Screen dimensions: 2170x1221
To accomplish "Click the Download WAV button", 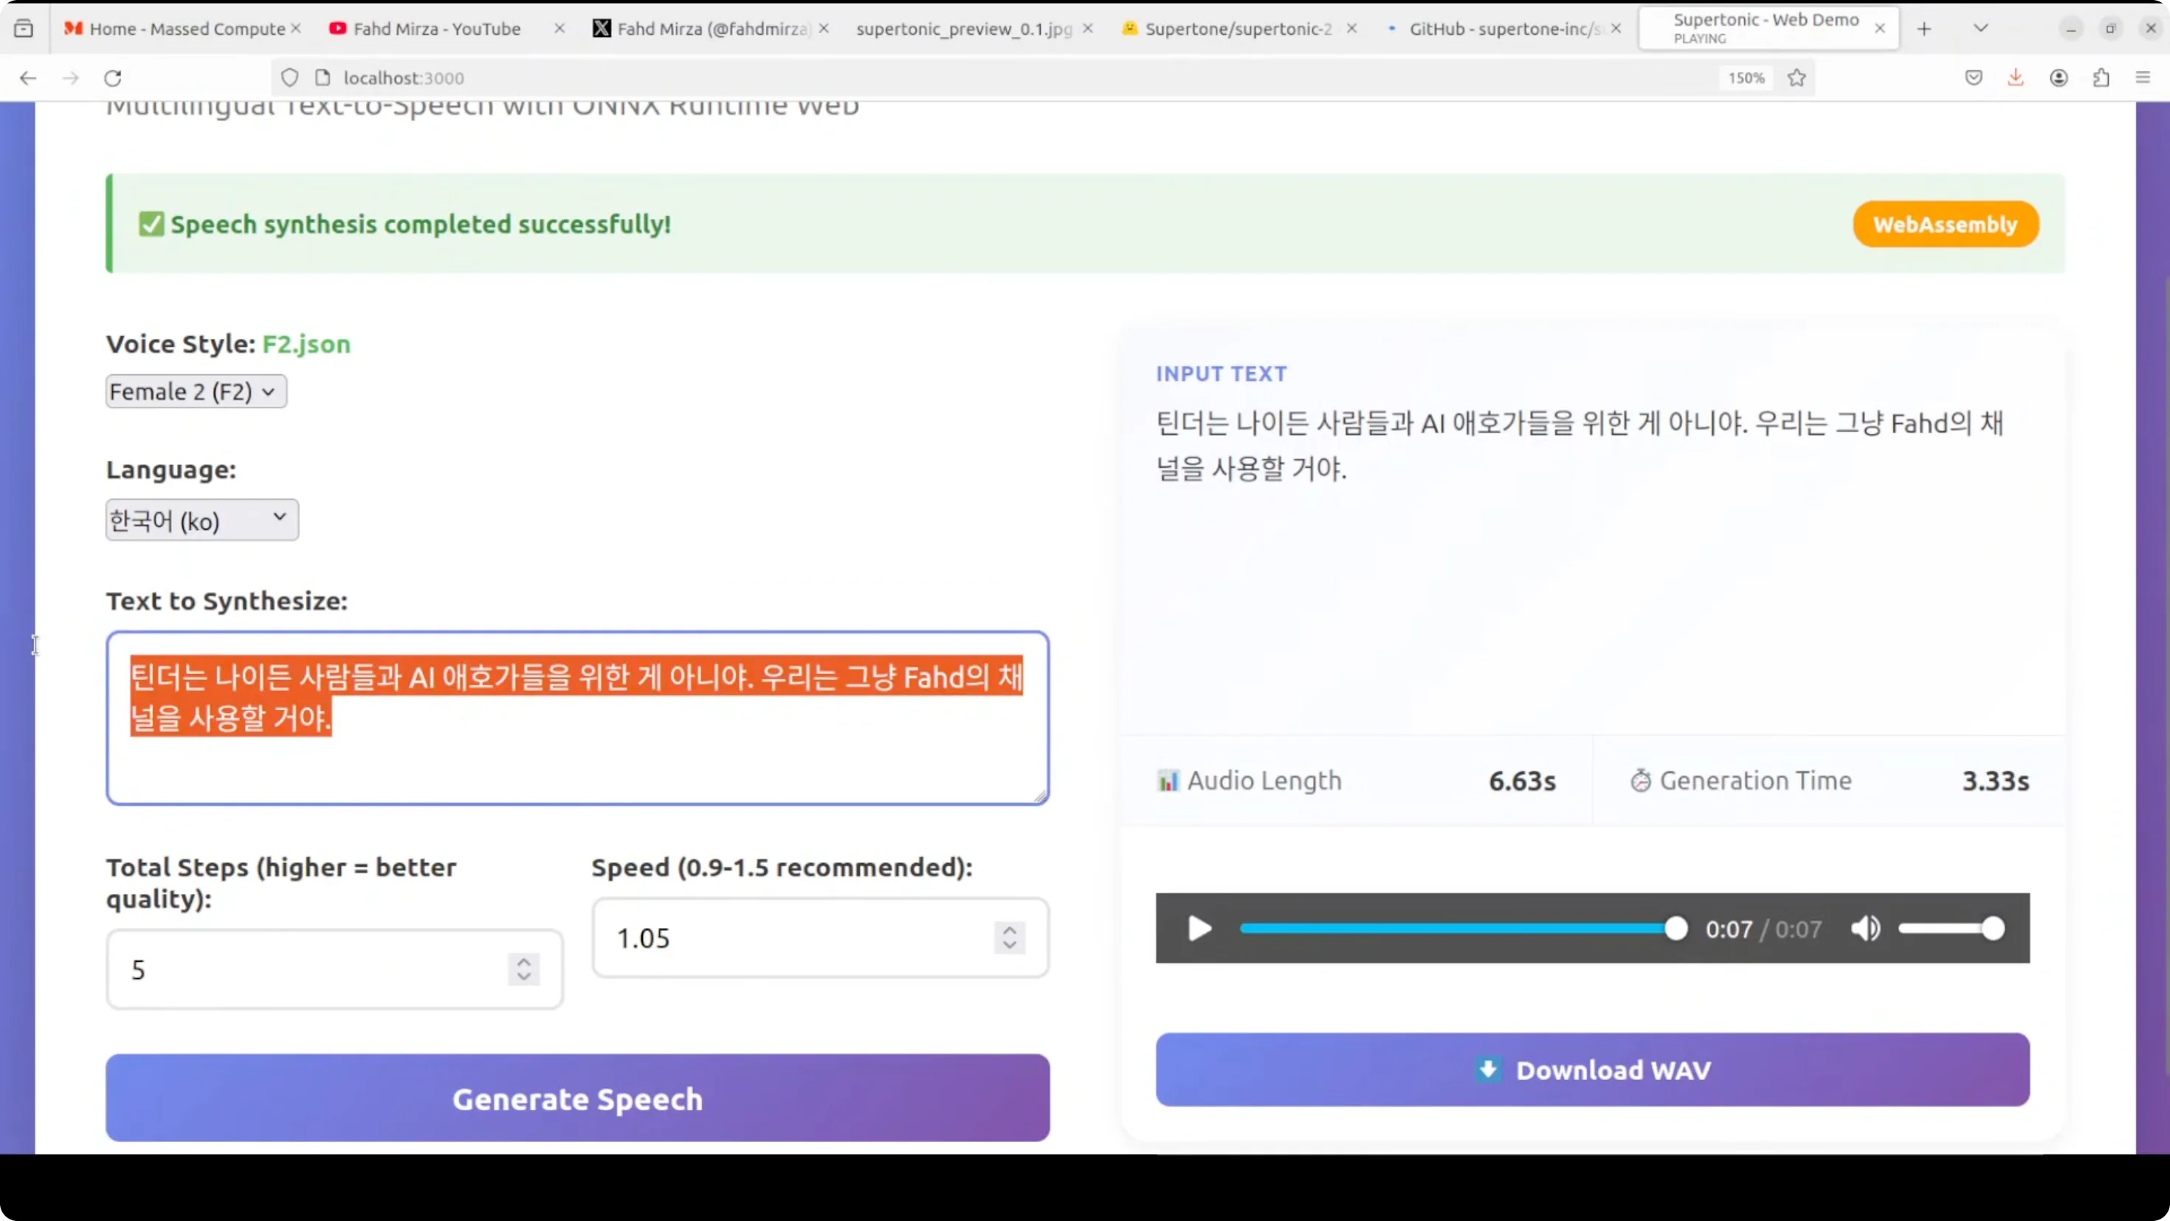I will click(x=1592, y=1070).
